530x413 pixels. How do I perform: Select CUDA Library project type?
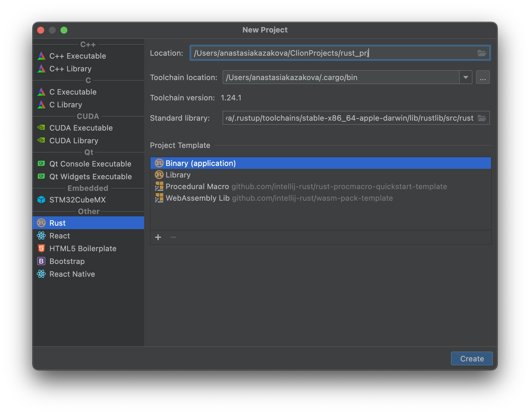point(88,141)
